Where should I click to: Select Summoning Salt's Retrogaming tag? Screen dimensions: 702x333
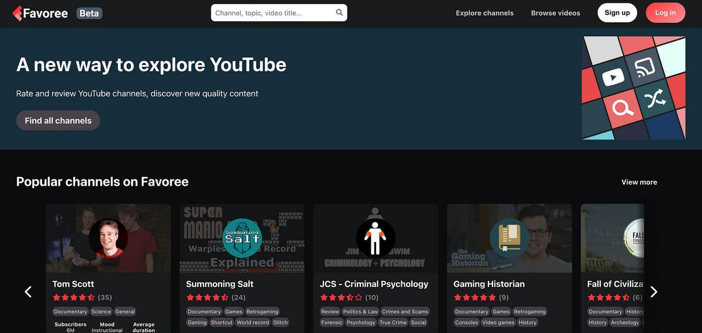[262, 311]
